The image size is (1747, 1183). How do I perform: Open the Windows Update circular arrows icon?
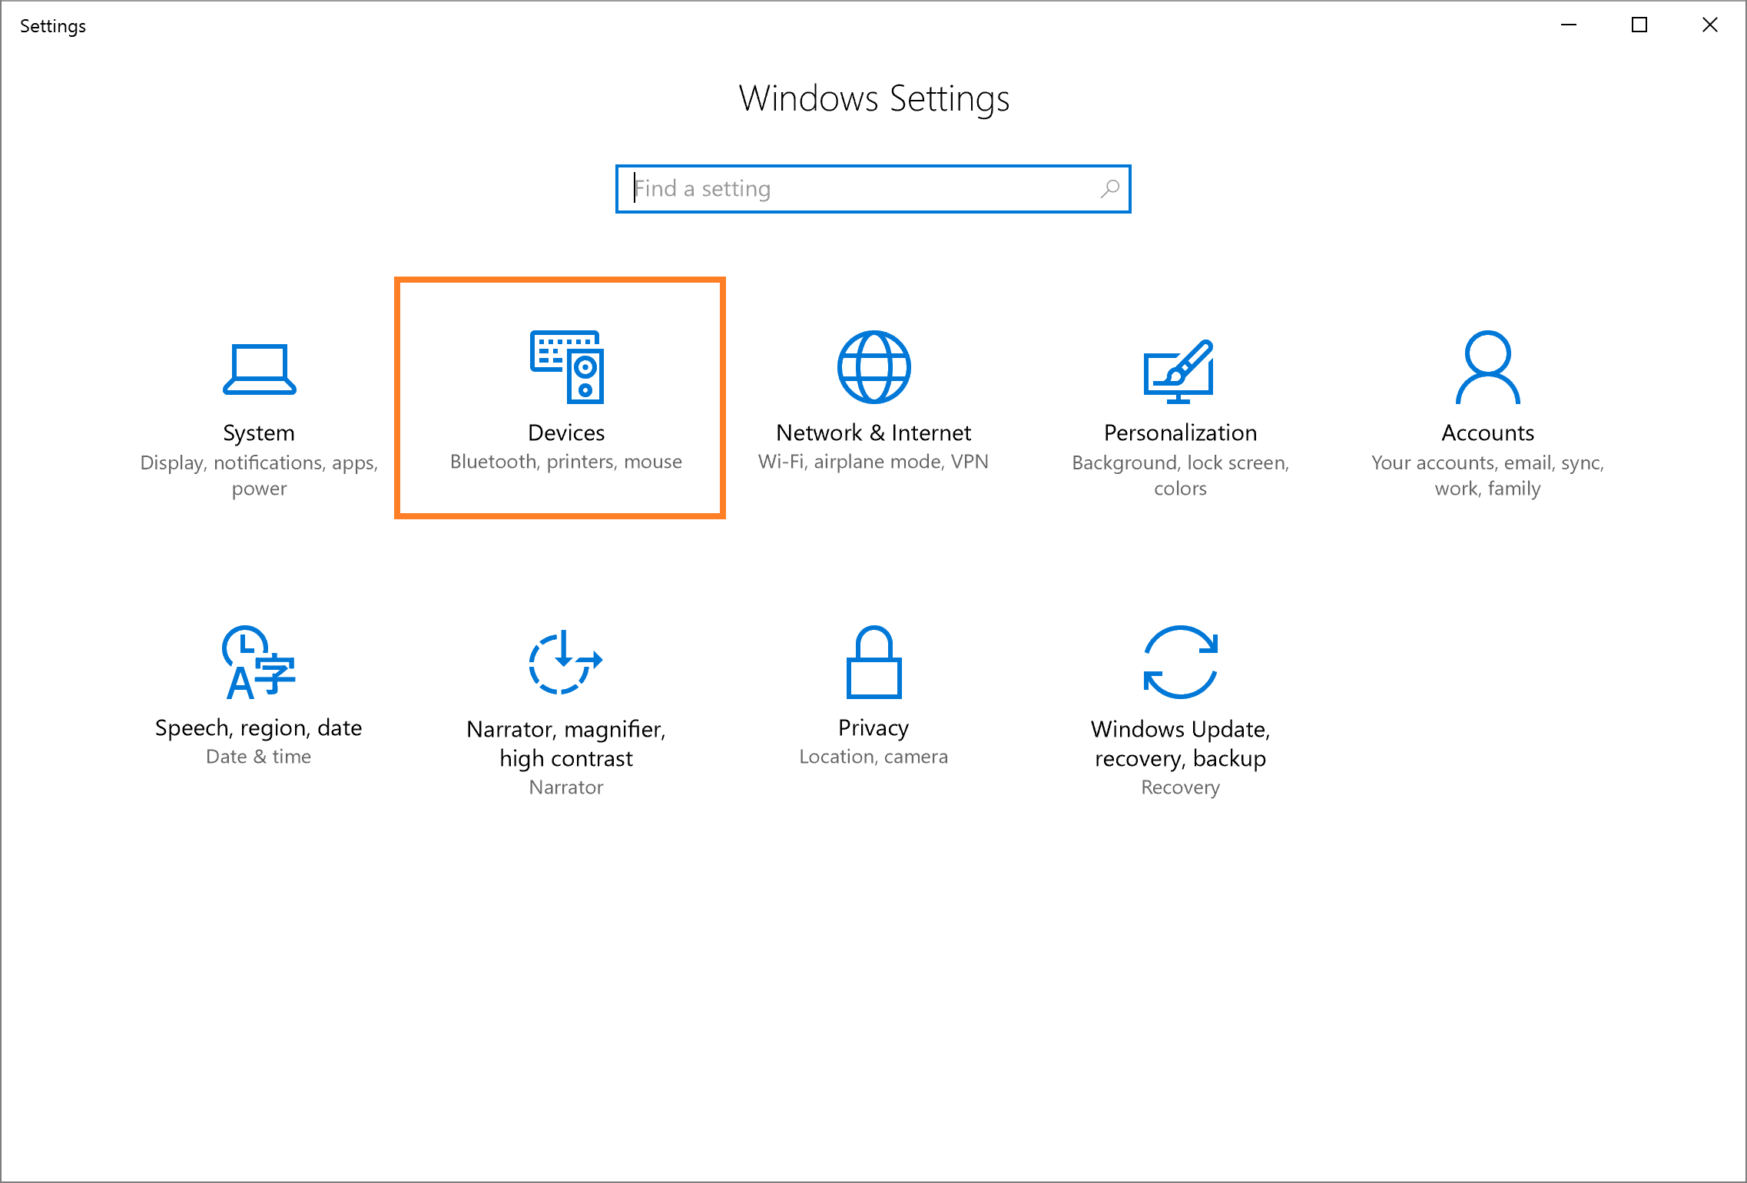[x=1181, y=662]
